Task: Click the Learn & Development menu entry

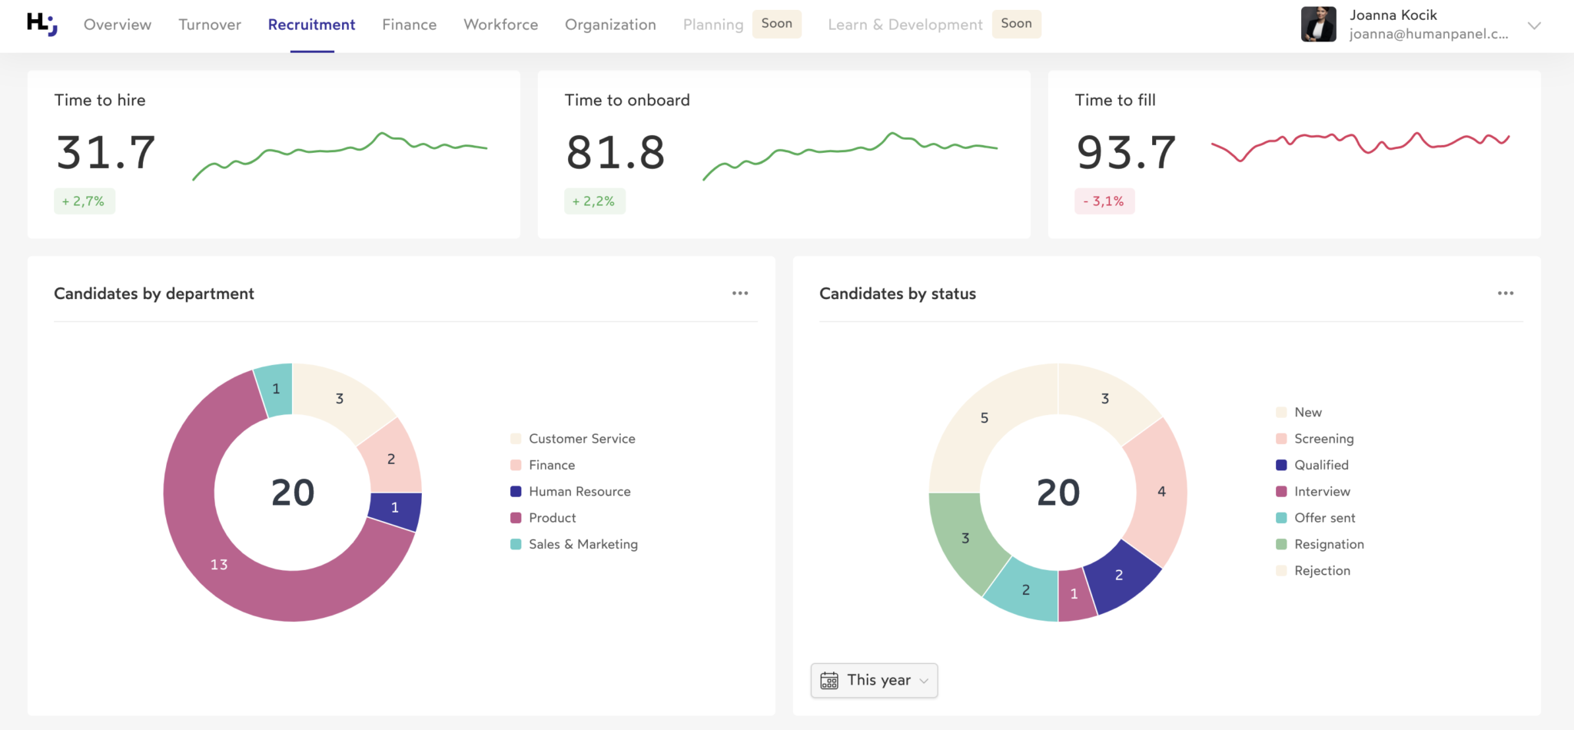Action: click(x=904, y=24)
